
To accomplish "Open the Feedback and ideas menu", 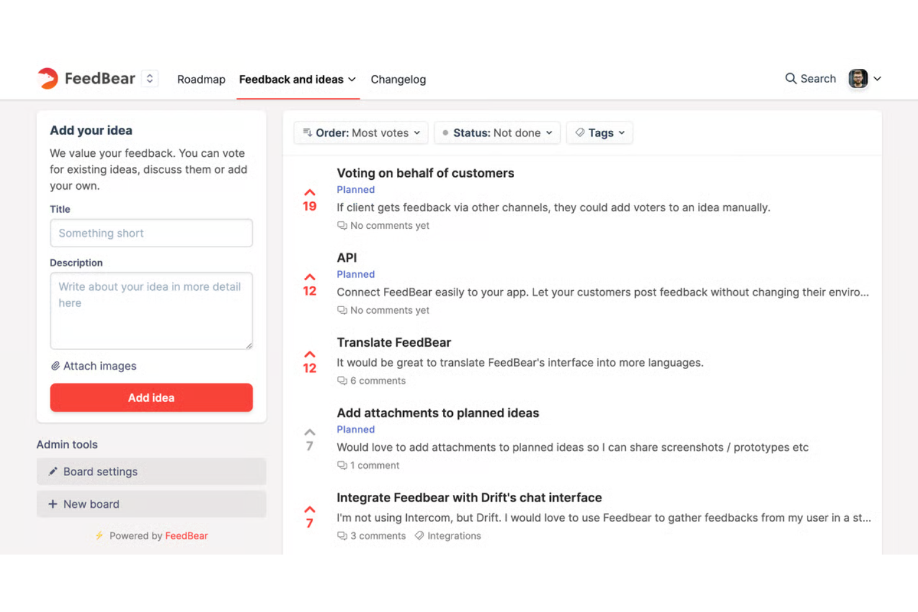I will click(x=298, y=79).
